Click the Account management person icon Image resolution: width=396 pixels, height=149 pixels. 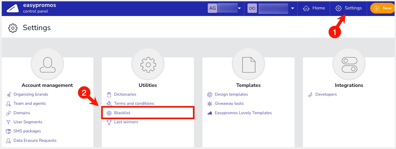tap(47, 65)
